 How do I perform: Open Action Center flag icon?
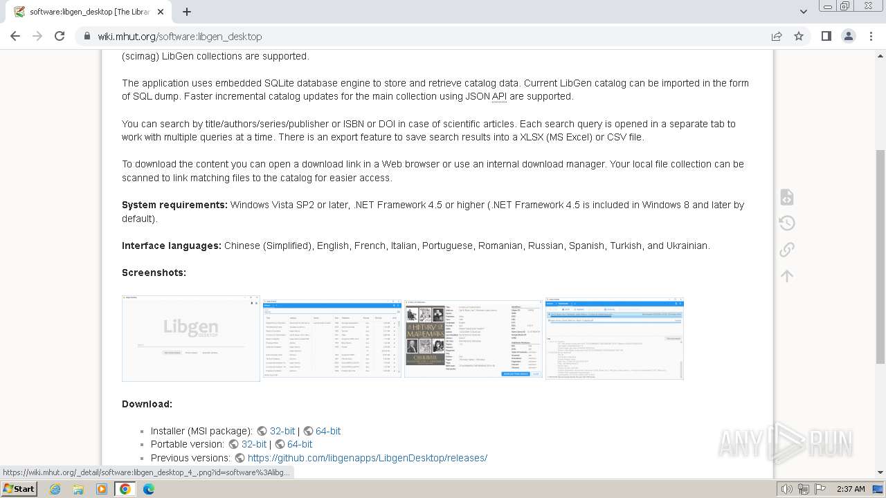pos(821,489)
